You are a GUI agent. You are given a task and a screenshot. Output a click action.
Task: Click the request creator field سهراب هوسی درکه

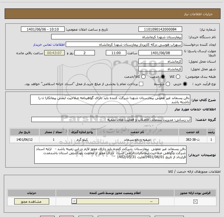124,45
